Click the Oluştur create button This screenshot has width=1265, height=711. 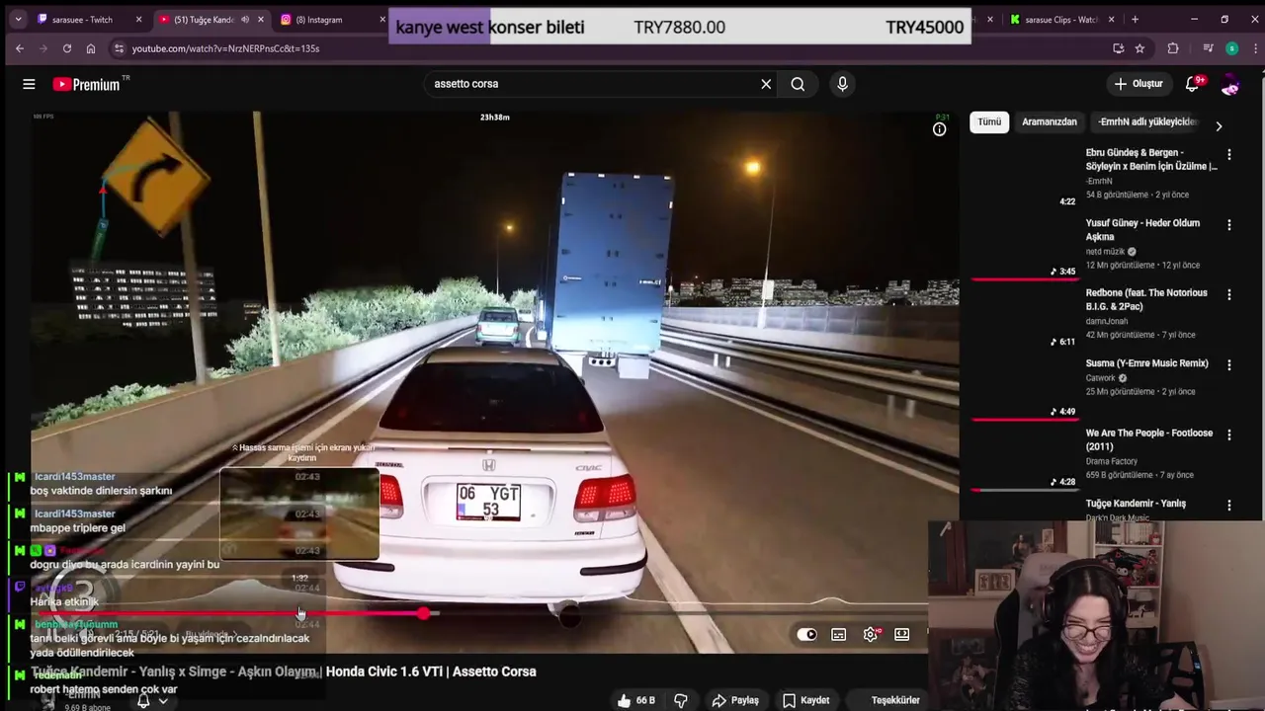(1138, 84)
